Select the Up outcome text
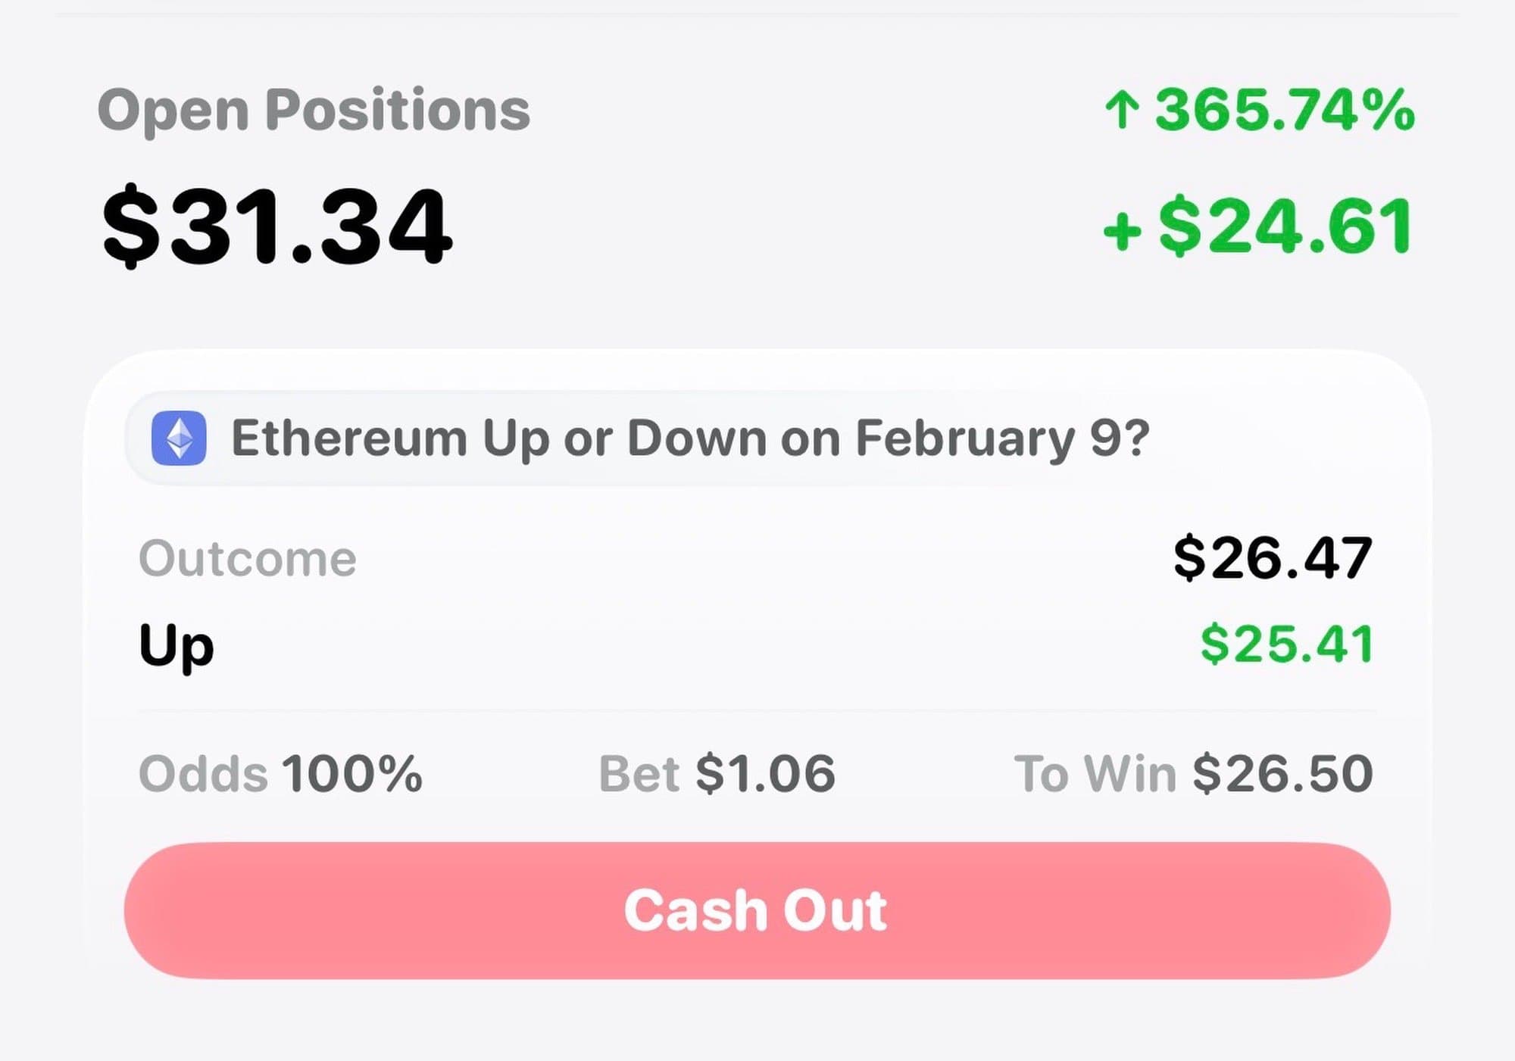 point(176,645)
